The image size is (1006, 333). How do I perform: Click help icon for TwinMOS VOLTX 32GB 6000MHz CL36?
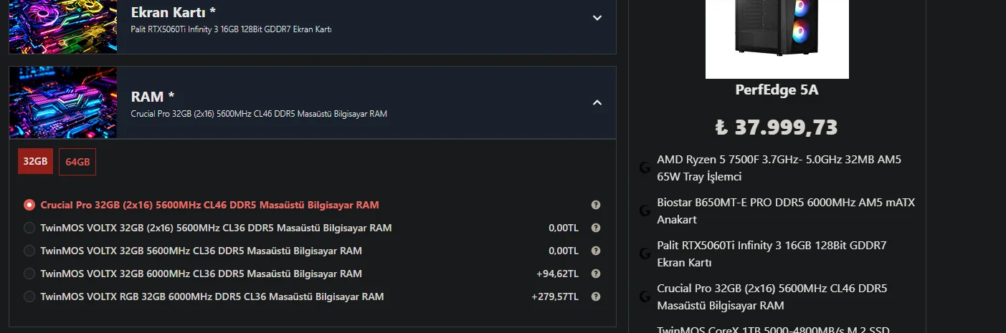[x=595, y=274]
